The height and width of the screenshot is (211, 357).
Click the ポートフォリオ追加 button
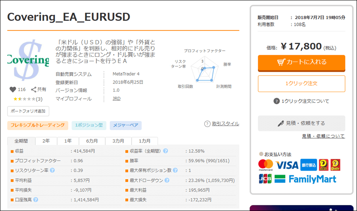point(28,111)
